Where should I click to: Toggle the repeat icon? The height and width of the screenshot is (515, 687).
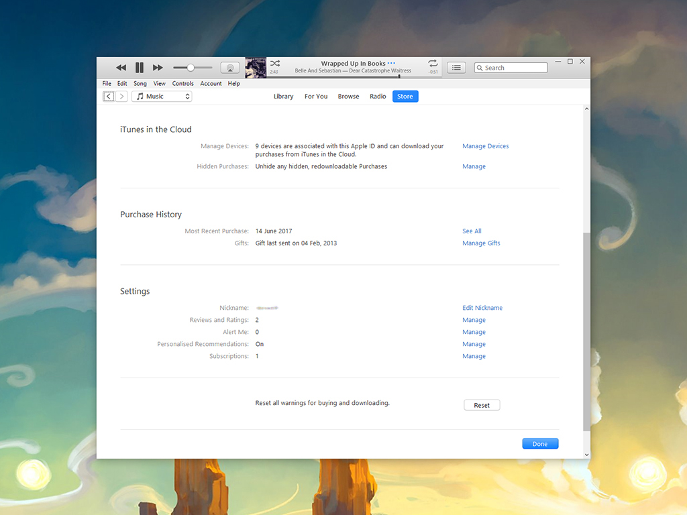(433, 63)
